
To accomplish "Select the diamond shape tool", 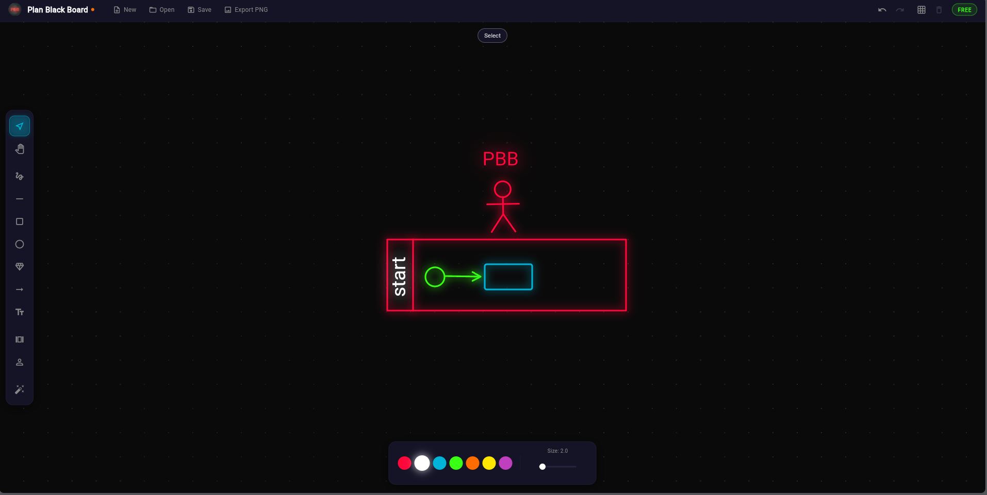I will pos(20,267).
